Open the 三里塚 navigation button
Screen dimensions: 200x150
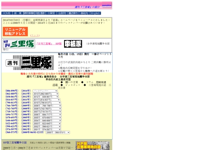[x=51, y=13]
